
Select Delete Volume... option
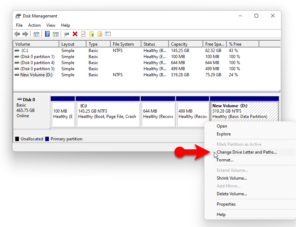point(250,194)
